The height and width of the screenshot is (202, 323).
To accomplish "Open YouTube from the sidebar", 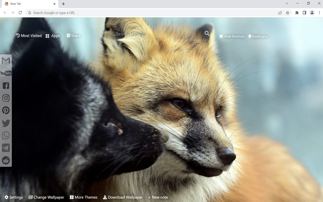I will [x=6, y=73].
